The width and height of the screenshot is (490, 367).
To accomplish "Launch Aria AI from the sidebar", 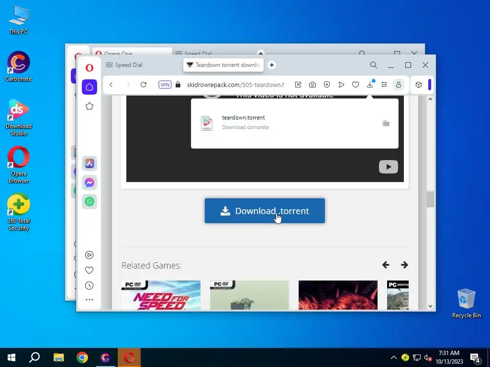I will click(x=89, y=163).
